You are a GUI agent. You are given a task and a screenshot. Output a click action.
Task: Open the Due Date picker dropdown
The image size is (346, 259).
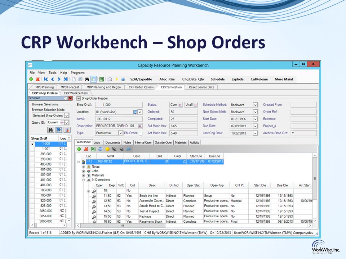[x=255, y=126]
